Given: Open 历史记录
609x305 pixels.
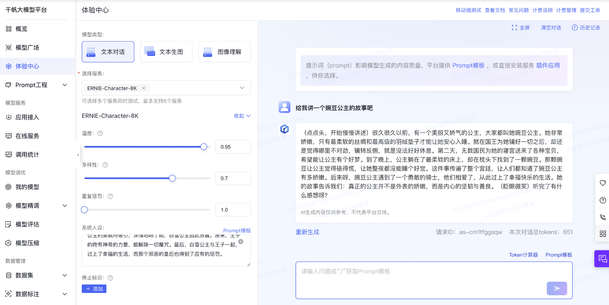Looking at the screenshot, I should click(x=586, y=27).
